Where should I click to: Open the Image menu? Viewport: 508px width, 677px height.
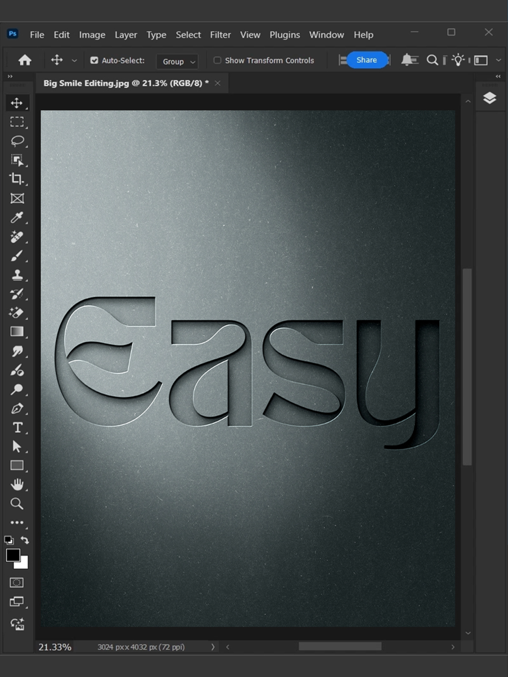click(92, 35)
